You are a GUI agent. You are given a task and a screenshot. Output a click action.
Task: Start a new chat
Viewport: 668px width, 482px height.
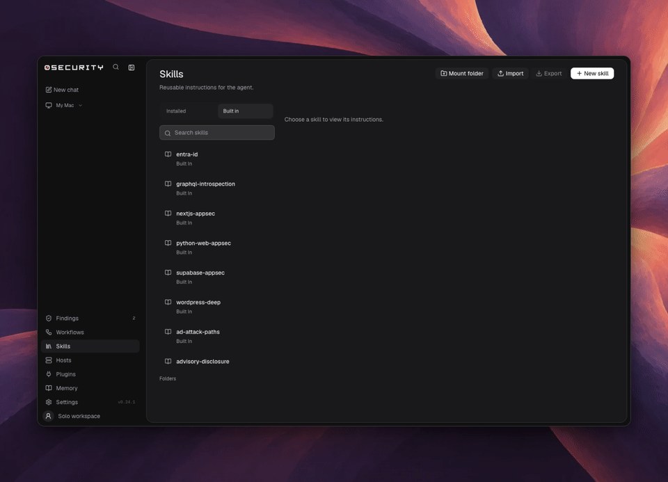[x=62, y=90]
